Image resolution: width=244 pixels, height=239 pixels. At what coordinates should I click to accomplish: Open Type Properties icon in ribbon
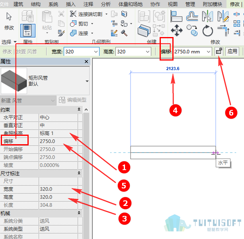pos(28,16)
